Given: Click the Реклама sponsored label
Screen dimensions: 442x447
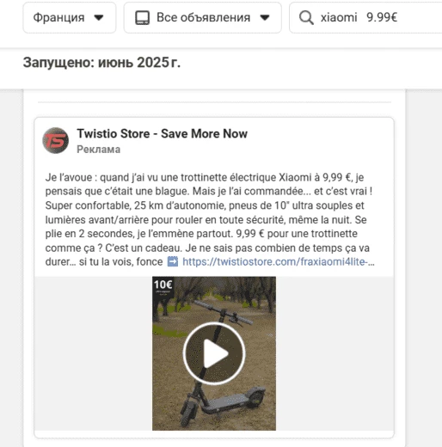Looking at the screenshot, I should pyautogui.click(x=99, y=150).
